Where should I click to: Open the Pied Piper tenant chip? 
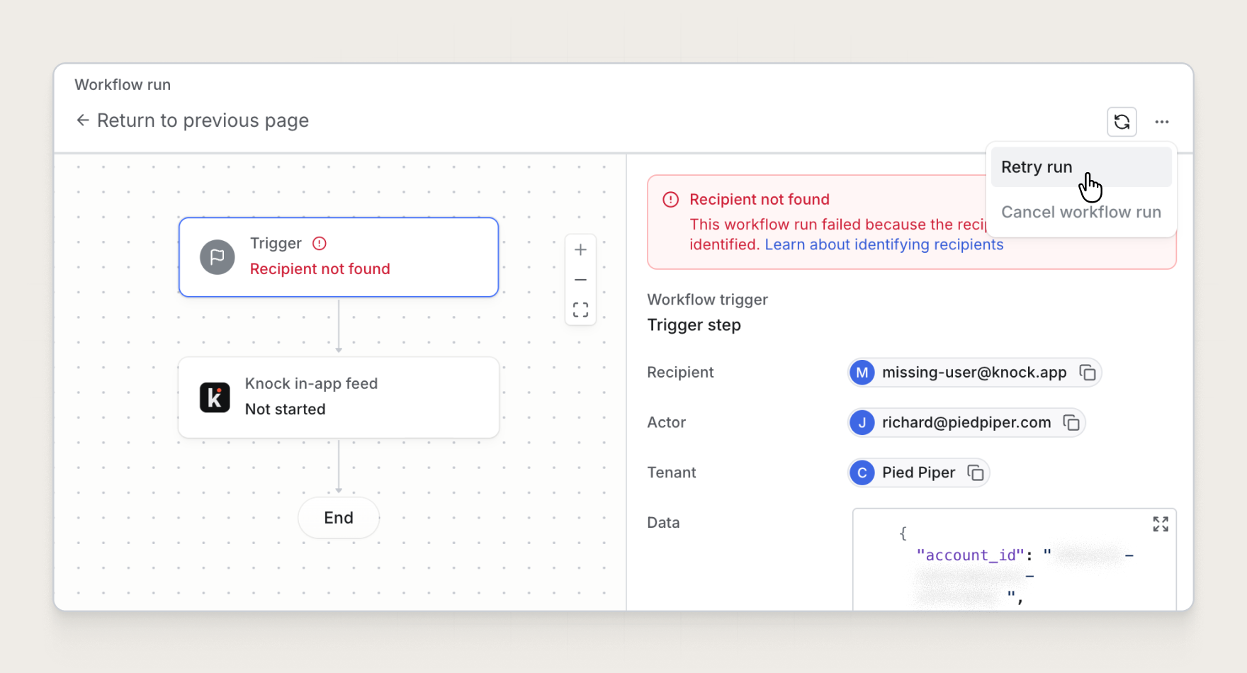click(918, 473)
